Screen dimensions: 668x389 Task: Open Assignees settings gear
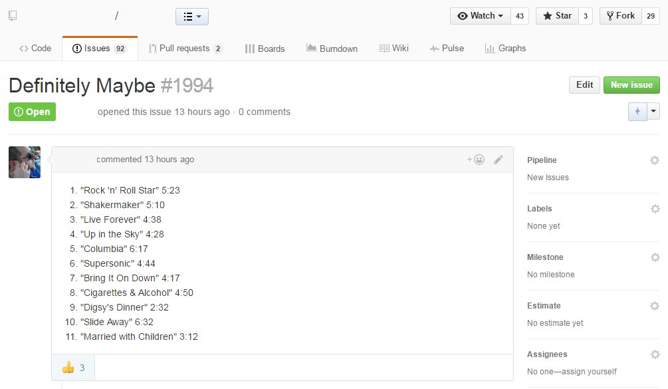655,354
